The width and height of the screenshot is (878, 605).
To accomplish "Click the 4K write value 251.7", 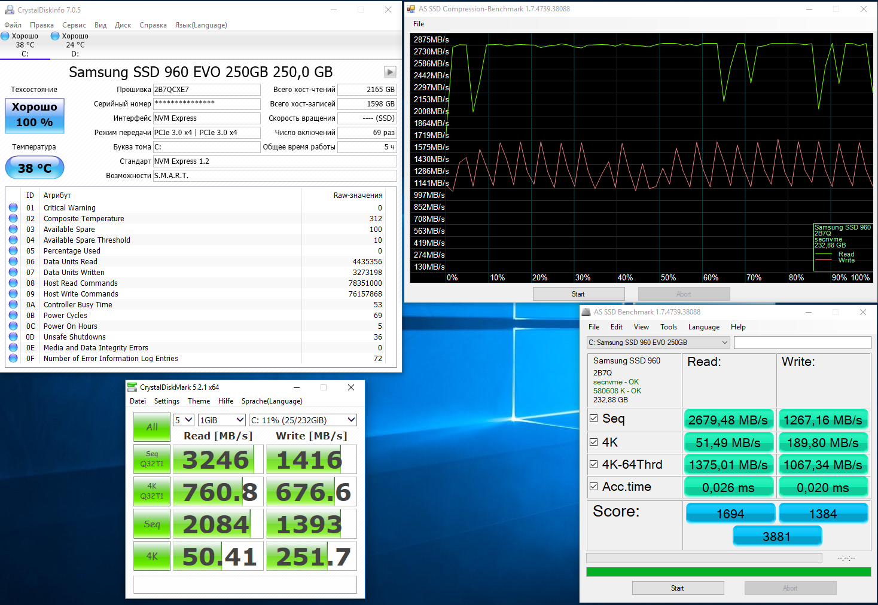I will tap(312, 557).
